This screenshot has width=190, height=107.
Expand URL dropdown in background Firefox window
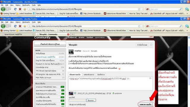click(x=142, y=9)
